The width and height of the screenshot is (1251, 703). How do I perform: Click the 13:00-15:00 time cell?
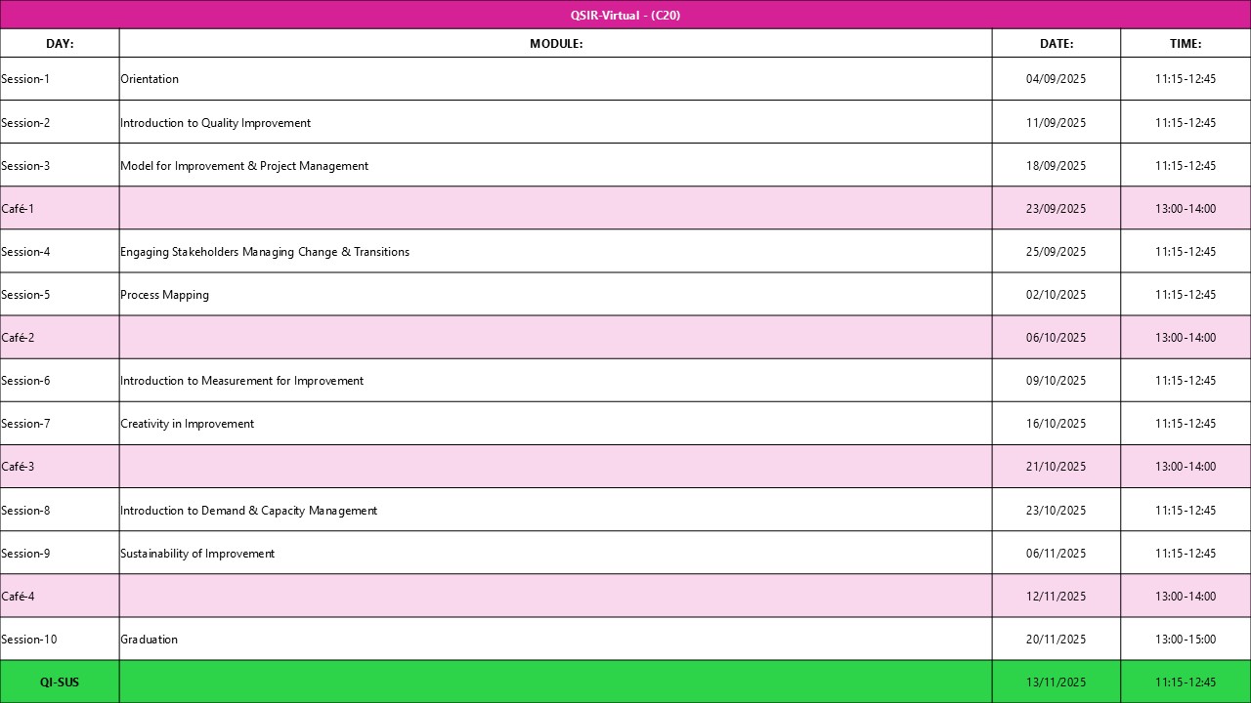(x=1185, y=640)
